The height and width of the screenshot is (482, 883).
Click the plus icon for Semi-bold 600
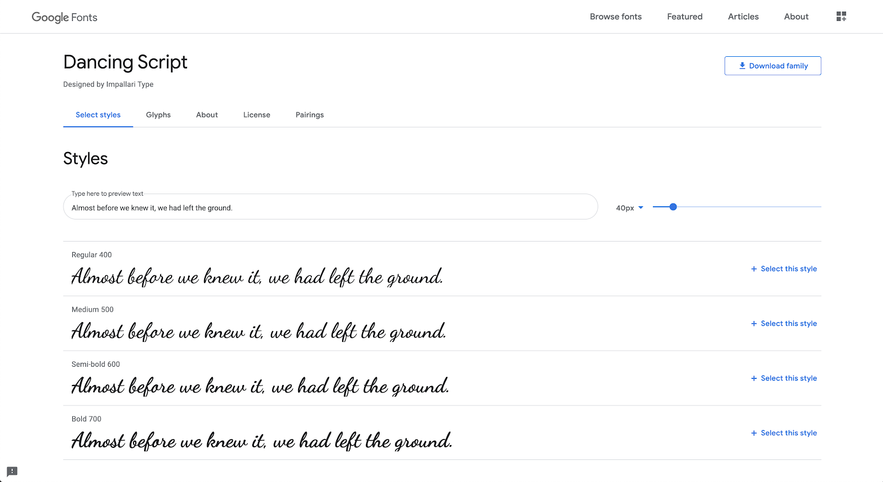click(x=754, y=378)
